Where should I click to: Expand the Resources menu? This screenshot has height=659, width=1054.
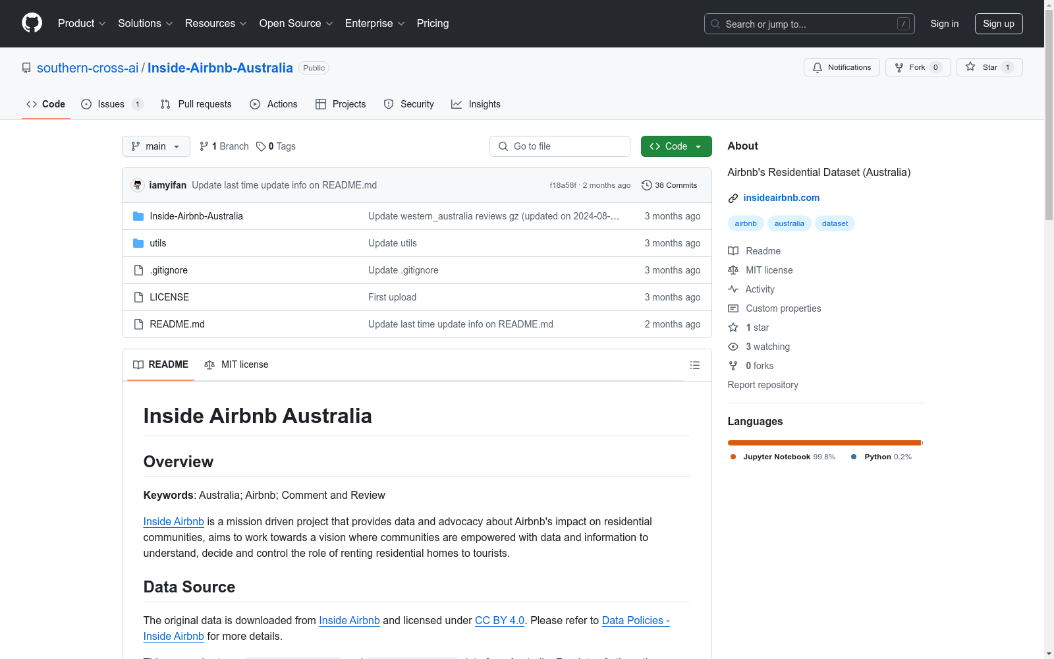pyautogui.click(x=216, y=23)
